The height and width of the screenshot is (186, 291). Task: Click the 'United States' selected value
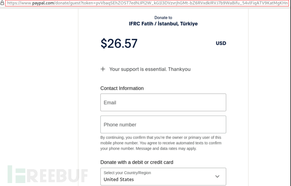click(119, 179)
